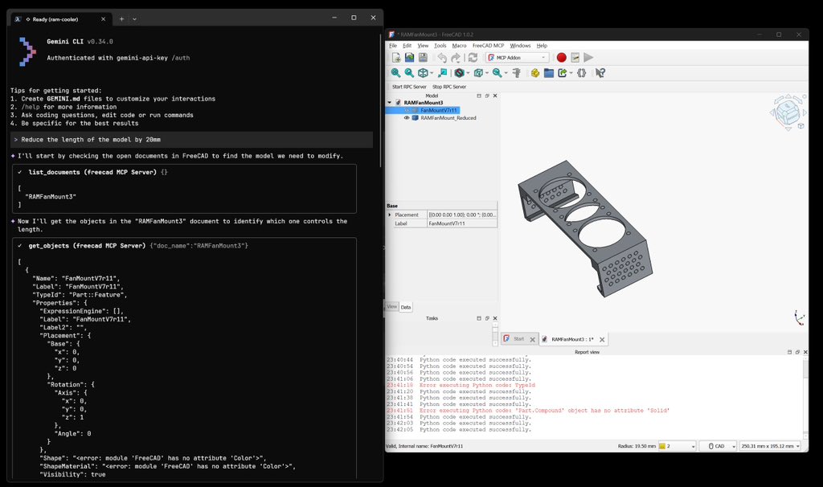The height and width of the screenshot is (487, 823).
Task: Add a new terminal tab with plus
Action: pyautogui.click(x=121, y=19)
